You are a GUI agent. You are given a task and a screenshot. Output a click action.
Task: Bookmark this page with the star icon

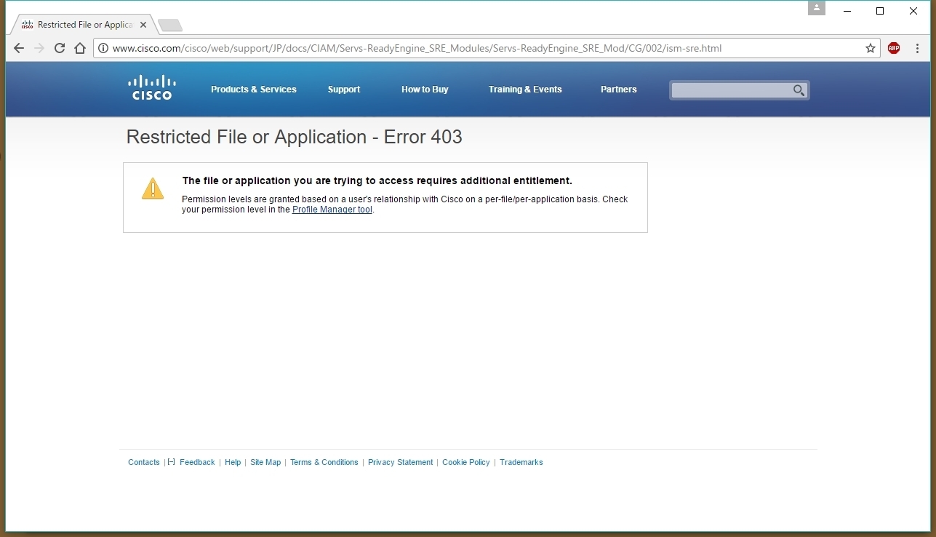[x=870, y=49]
